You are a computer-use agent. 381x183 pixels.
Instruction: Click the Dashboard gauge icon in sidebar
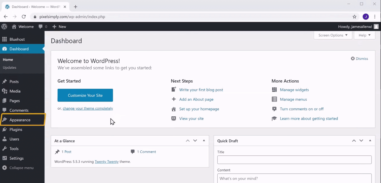(4, 49)
